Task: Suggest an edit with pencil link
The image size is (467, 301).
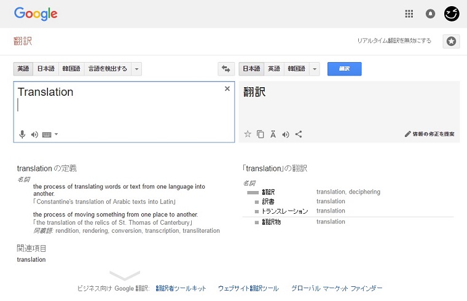Action: click(430, 134)
